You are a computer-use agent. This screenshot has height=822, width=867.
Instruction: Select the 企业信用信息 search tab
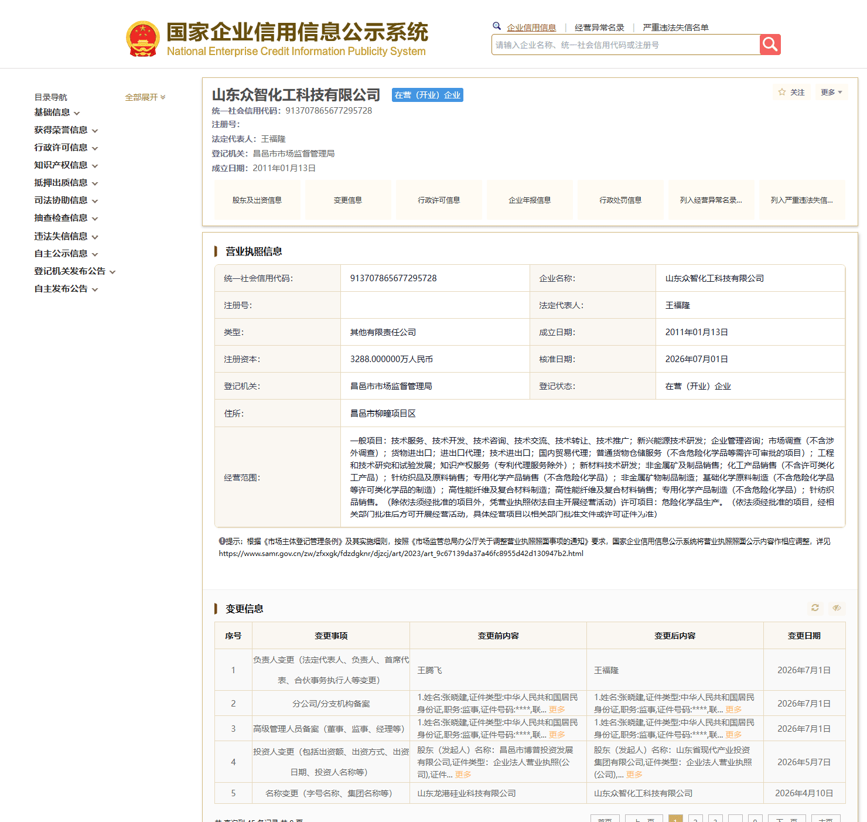click(x=531, y=28)
